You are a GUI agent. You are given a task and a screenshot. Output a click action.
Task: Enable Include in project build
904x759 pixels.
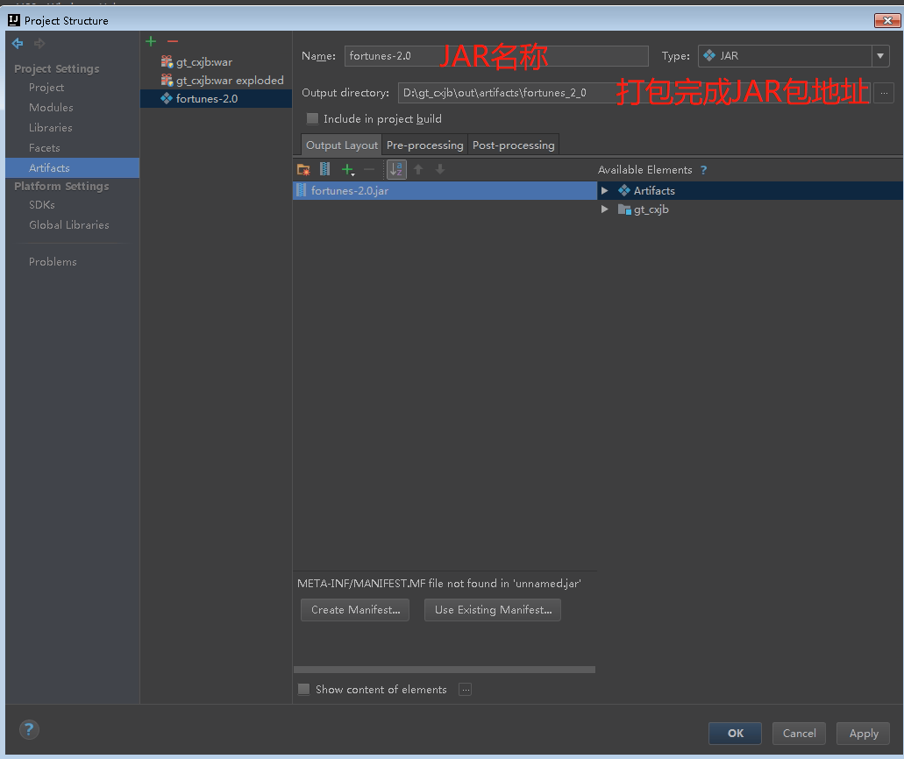coord(312,118)
